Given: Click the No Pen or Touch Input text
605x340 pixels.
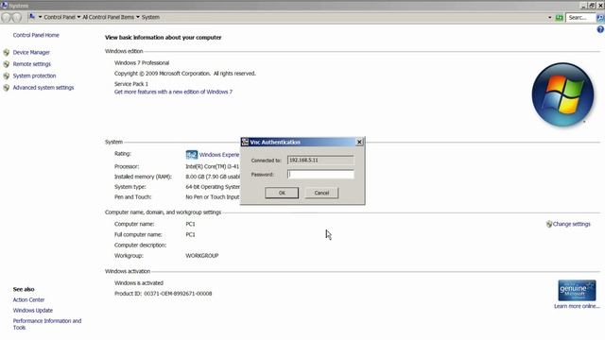Looking at the screenshot, I should [x=213, y=197].
